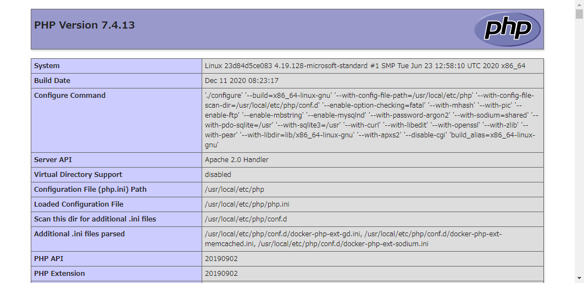Click the PHP logo image
The height and width of the screenshot is (283, 584).
[507, 29]
